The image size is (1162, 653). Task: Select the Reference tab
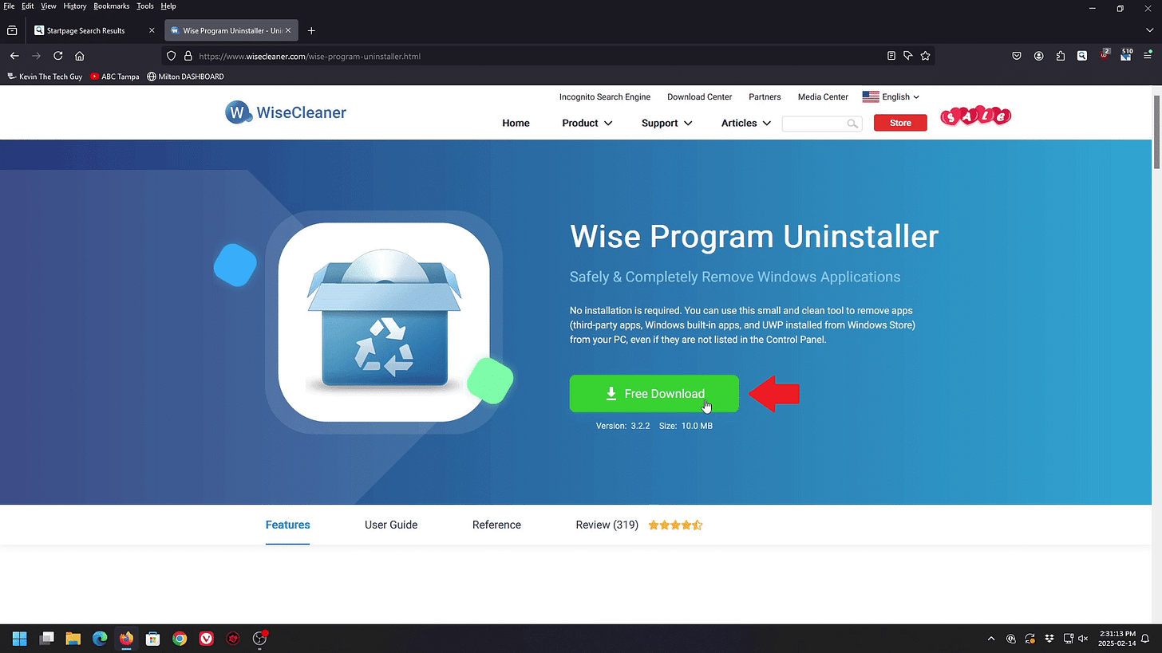tap(496, 525)
